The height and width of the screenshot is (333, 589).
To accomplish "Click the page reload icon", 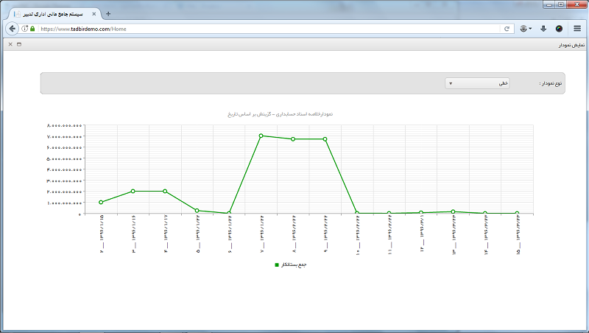I will (507, 29).
